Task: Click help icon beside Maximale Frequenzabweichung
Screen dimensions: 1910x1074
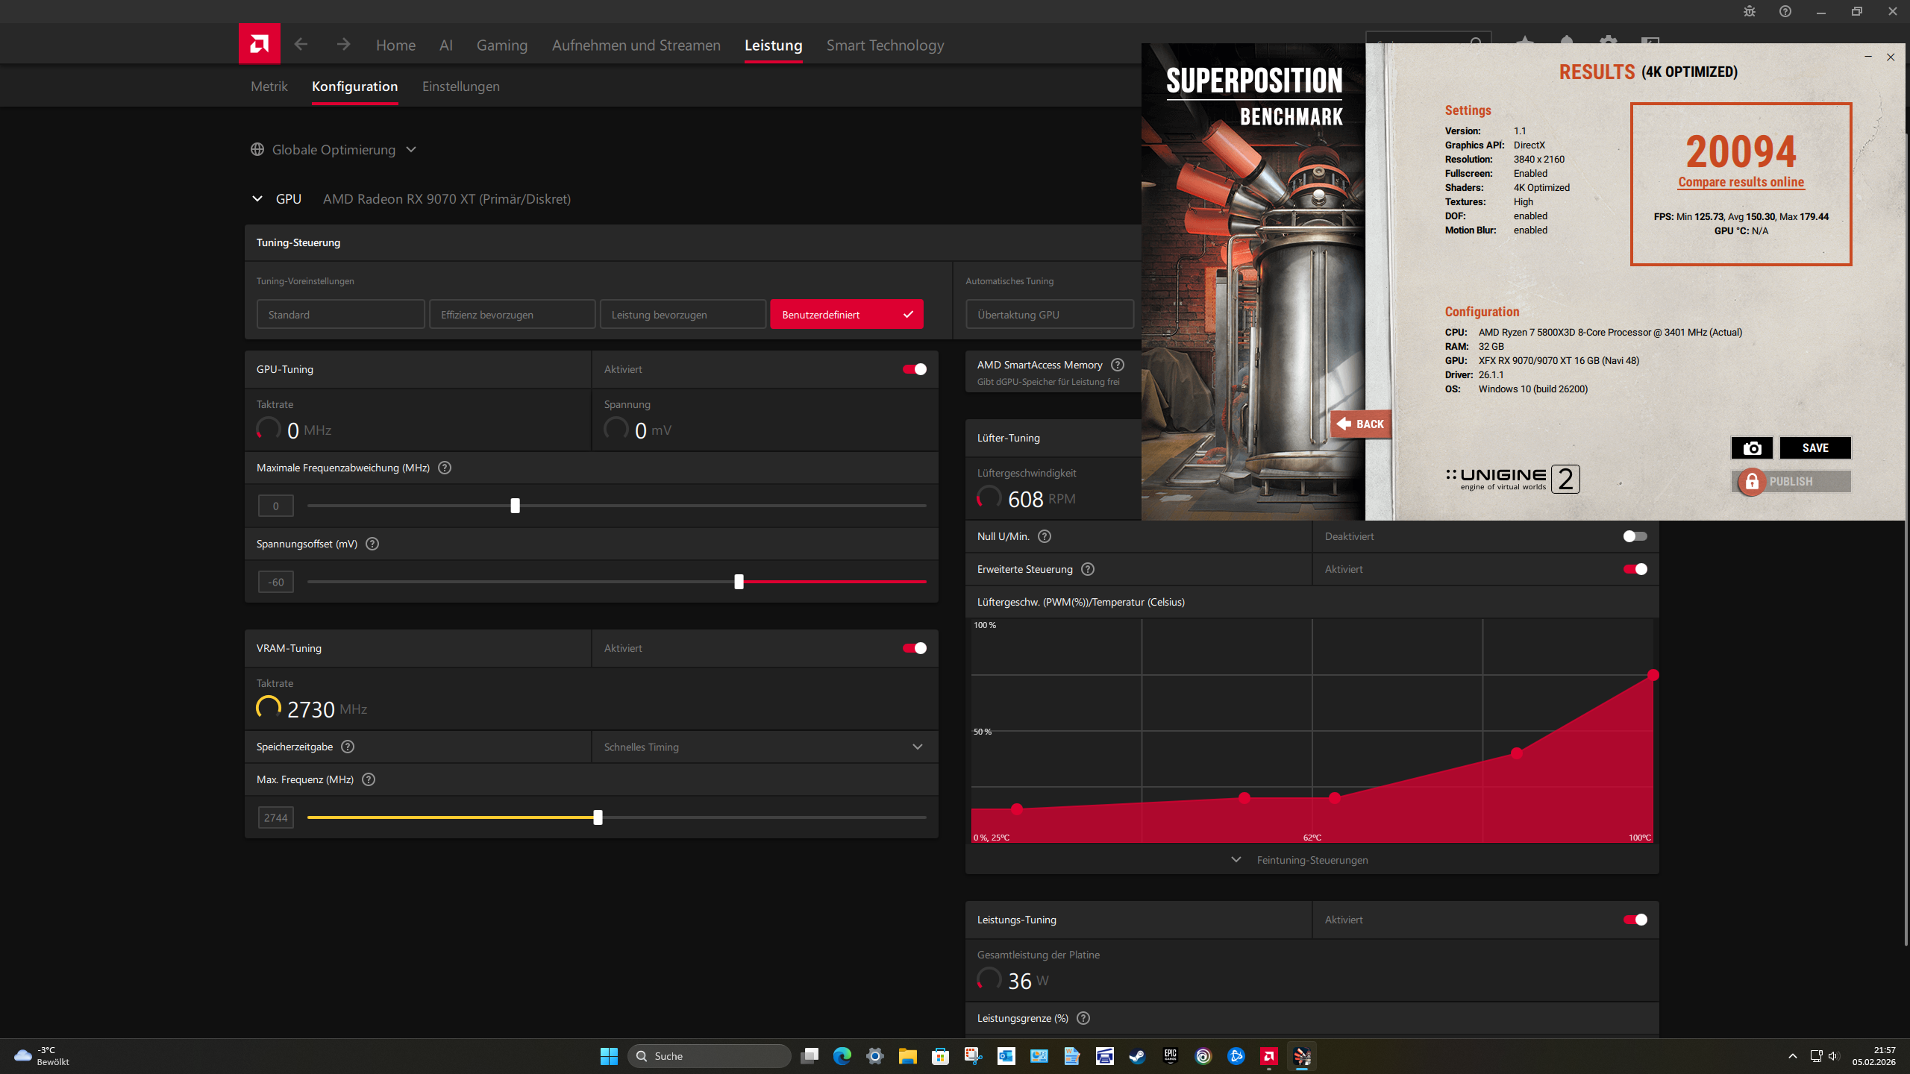Action: tap(445, 468)
